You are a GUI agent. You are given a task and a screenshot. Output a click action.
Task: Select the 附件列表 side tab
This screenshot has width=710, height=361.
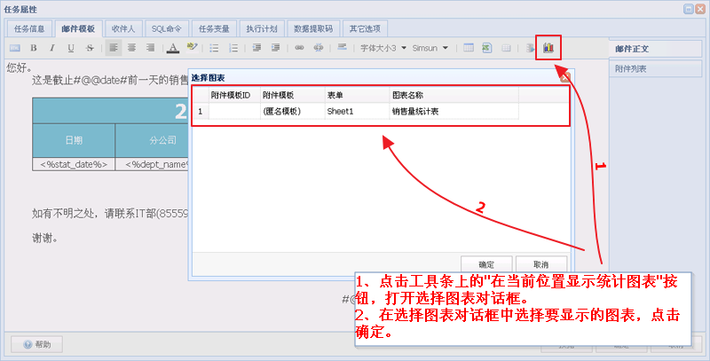[632, 68]
